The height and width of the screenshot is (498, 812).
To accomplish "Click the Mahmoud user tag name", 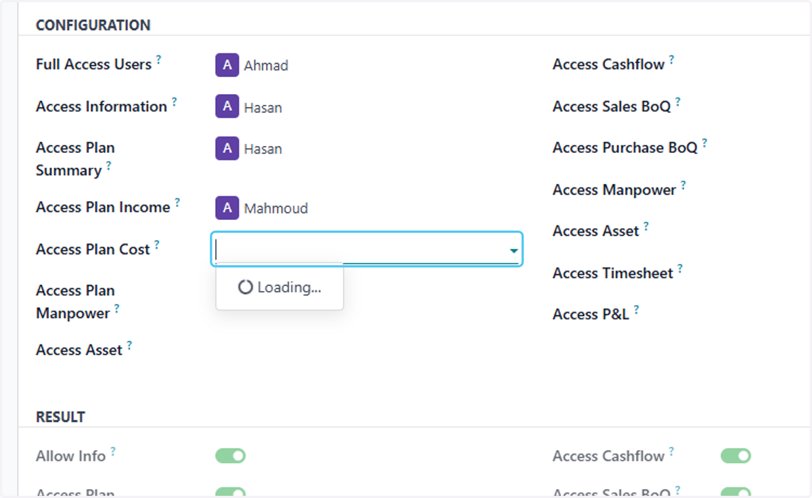I will click(x=276, y=208).
